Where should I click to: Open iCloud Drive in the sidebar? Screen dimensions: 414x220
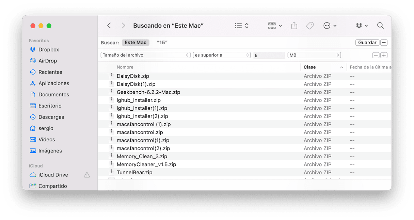[53, 175]
